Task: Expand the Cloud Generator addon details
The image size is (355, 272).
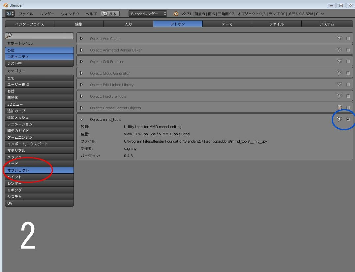Action: click(82, 73)
